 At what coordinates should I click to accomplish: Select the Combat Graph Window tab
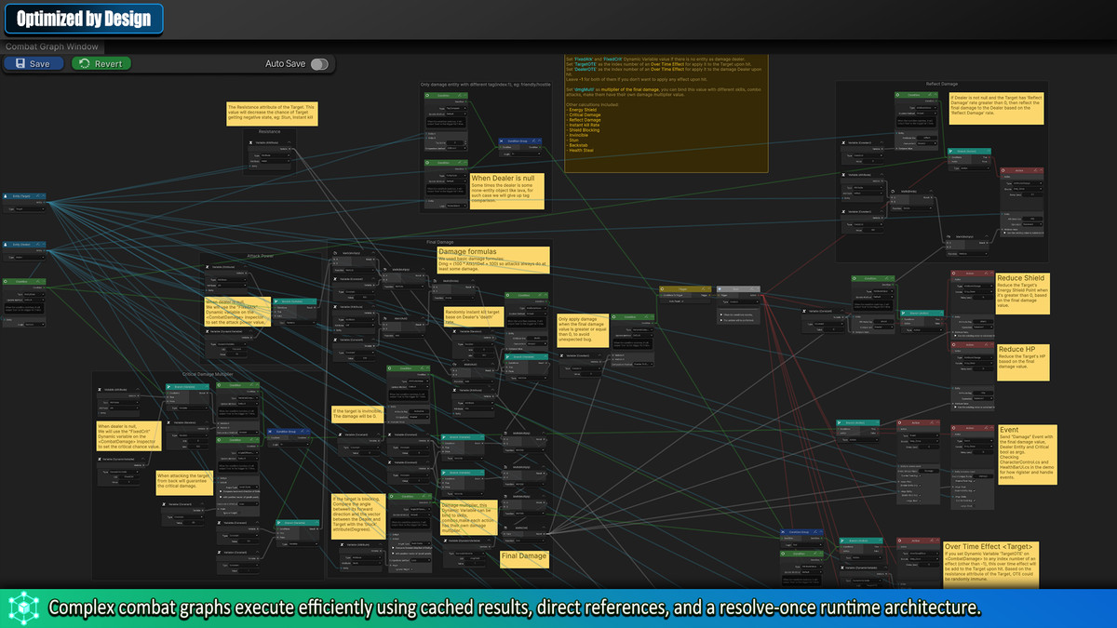pyautogui.click(x=52, y=46)
